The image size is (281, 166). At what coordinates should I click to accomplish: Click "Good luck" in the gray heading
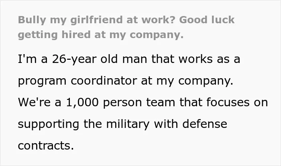[x=207, y=20]
